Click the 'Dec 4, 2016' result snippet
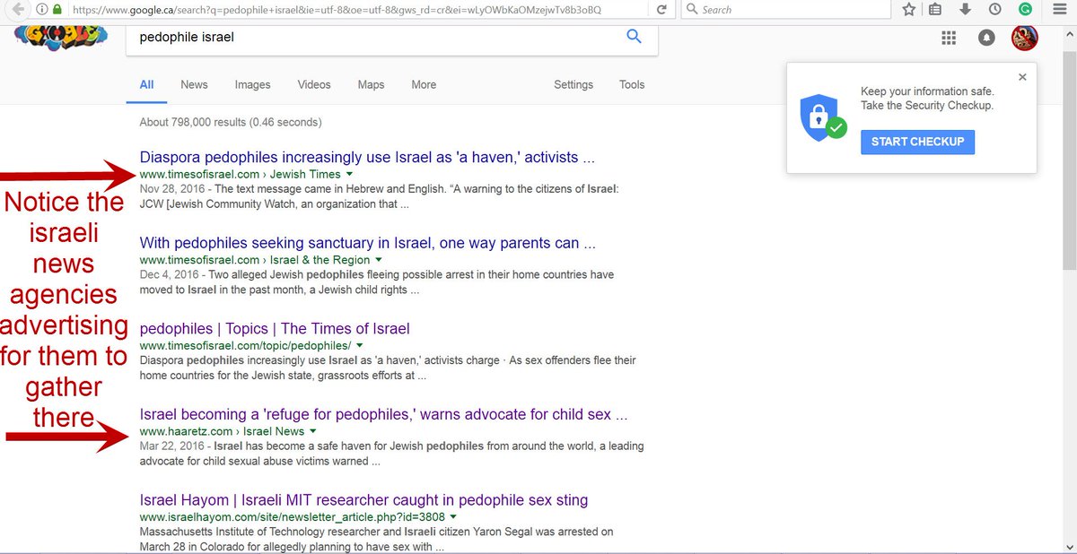The image size is (1077, 554). pos(377,282)
